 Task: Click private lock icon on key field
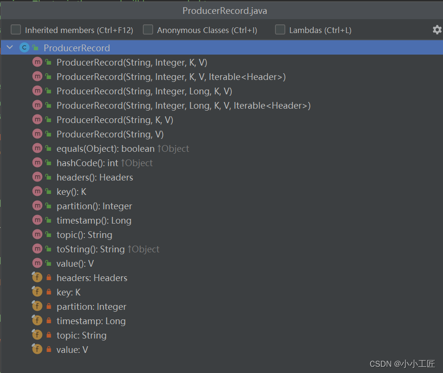49,292
